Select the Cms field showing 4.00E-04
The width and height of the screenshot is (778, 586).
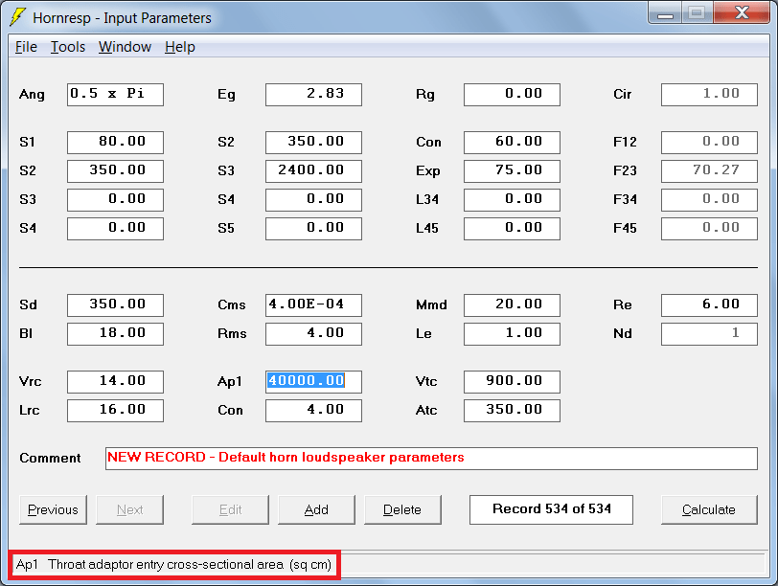click(x=313, y=305)
